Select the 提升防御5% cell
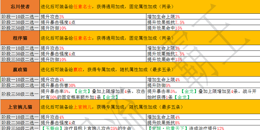The width and height of the screenshot is (260, 130). pyautogui.click(x=203, y=85)
